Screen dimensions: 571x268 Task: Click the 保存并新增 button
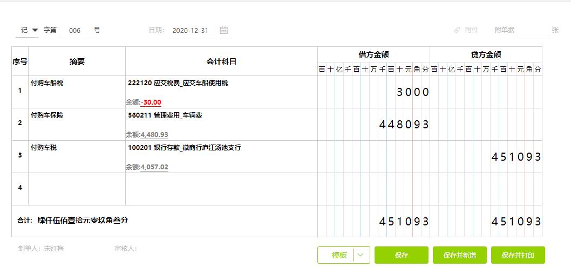459,255
